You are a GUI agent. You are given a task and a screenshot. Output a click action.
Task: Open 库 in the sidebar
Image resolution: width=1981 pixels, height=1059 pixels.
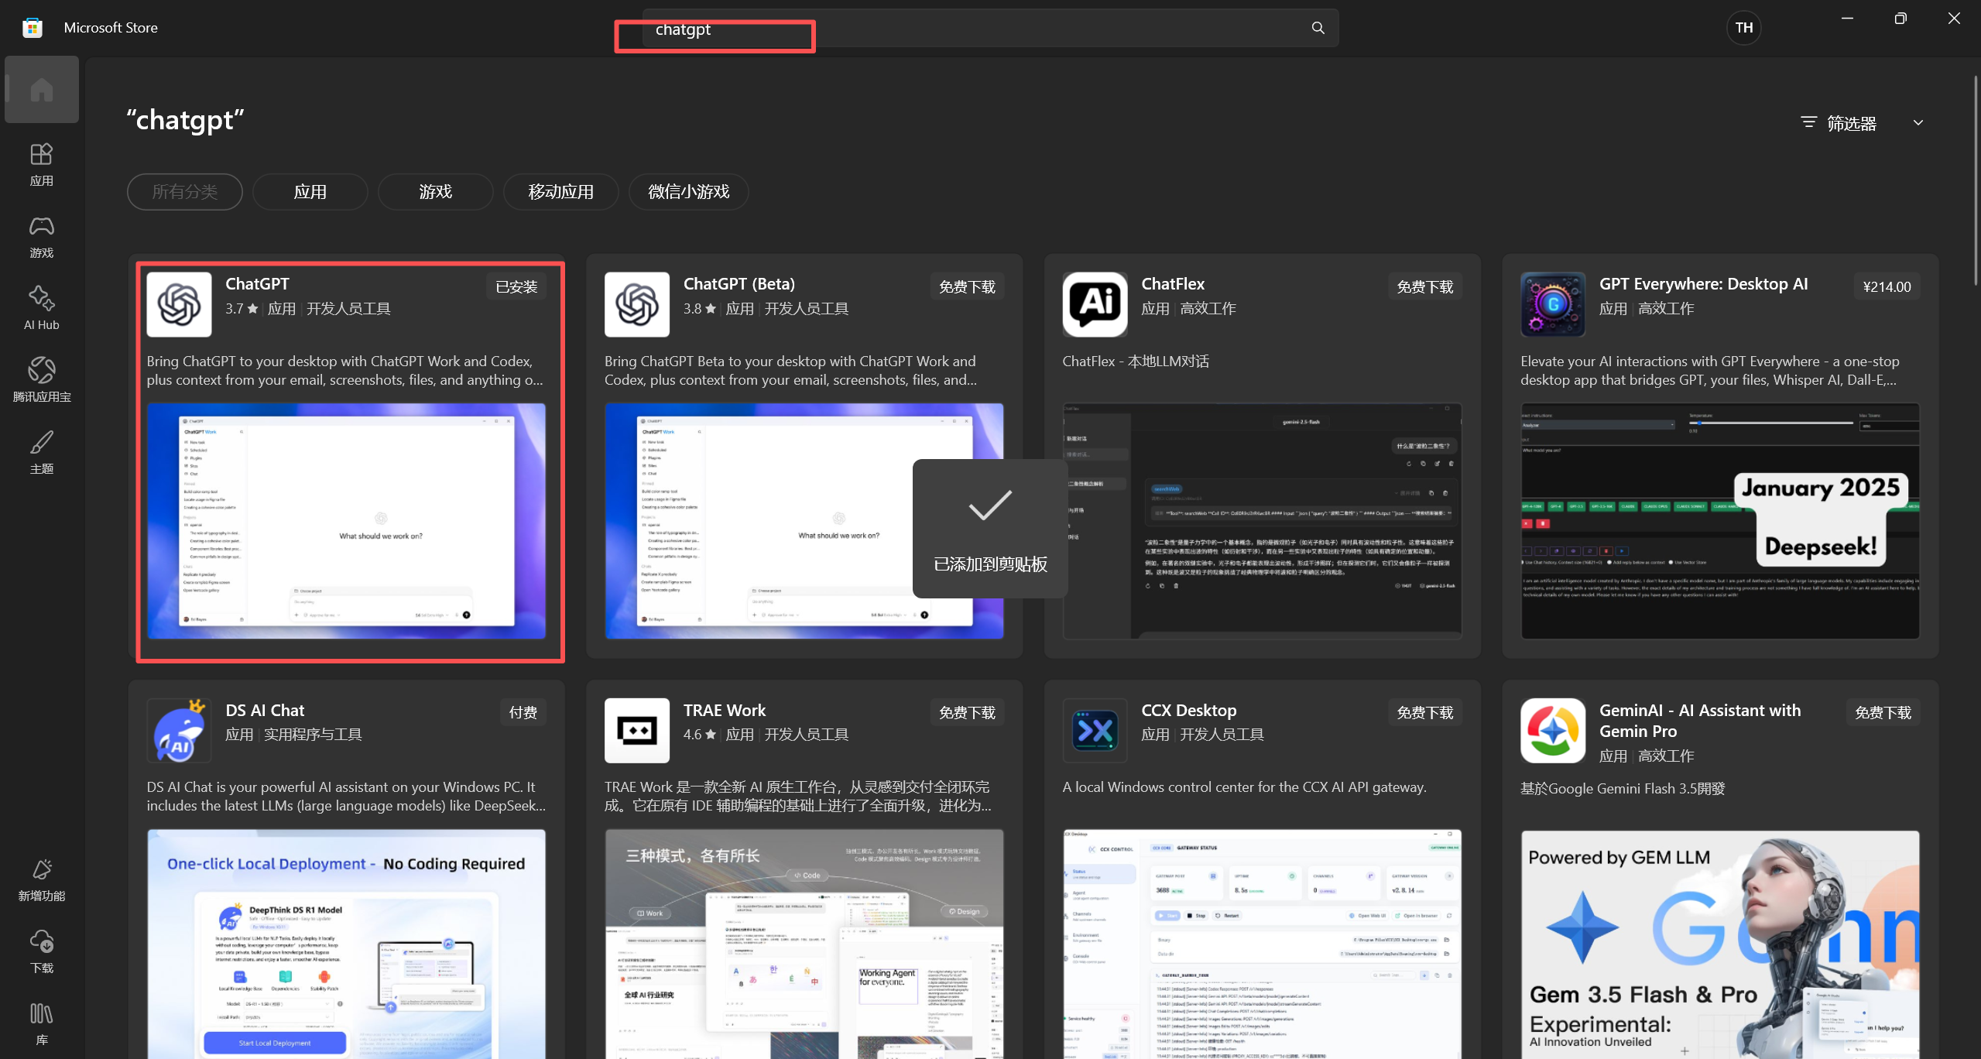click(42, 1023)
